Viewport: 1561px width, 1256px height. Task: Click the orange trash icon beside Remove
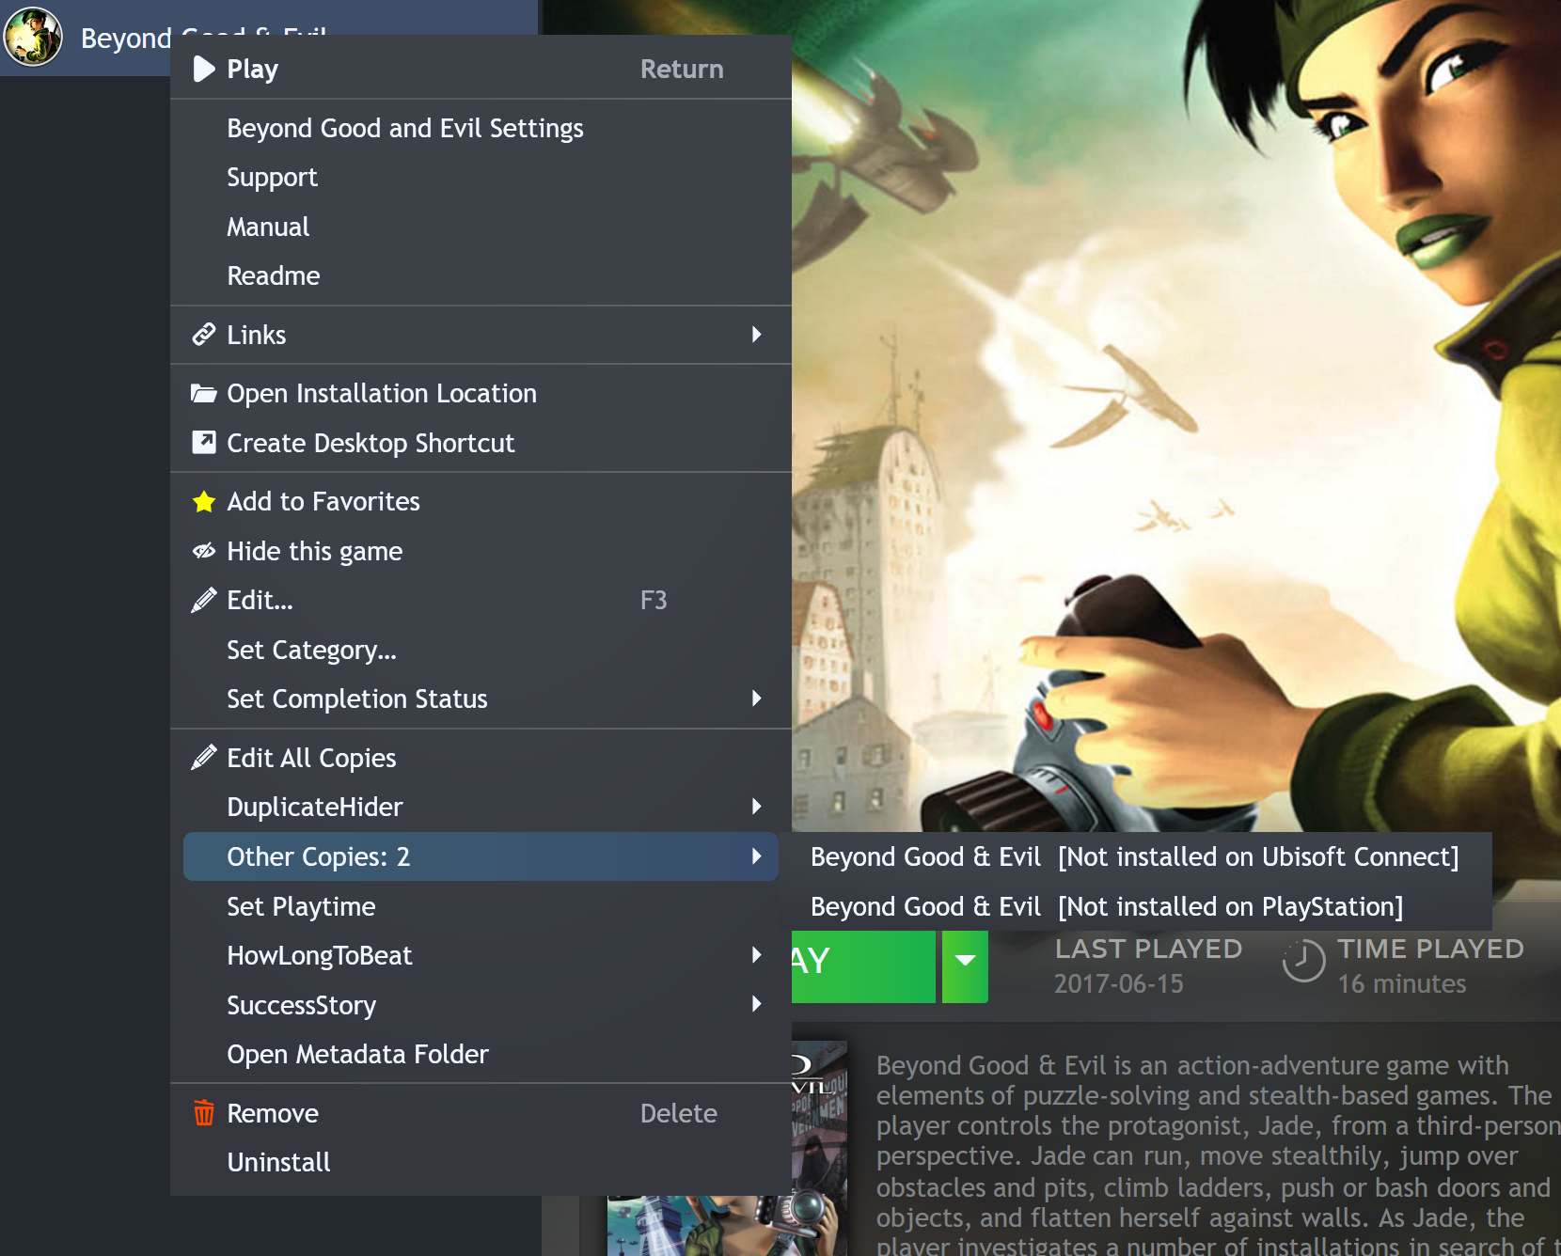[204, 1113]
